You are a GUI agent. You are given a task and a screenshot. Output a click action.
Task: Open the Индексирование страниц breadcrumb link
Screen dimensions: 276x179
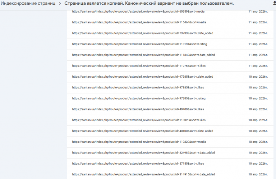[28, 3]
